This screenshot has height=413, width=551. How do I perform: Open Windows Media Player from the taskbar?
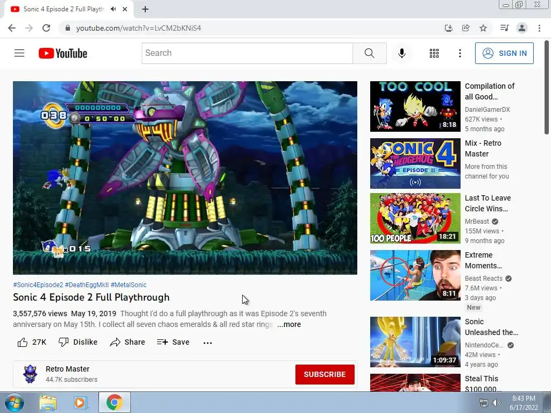80,403
